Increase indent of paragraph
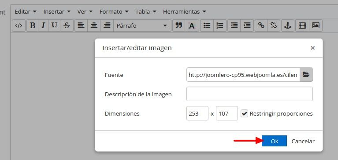338x160 pixels. coord(247,25)
